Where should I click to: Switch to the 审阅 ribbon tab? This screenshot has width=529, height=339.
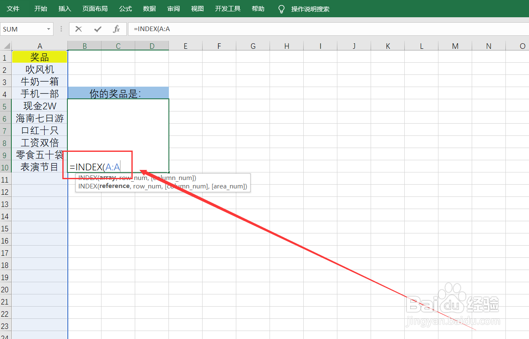(x=174, y=9)
